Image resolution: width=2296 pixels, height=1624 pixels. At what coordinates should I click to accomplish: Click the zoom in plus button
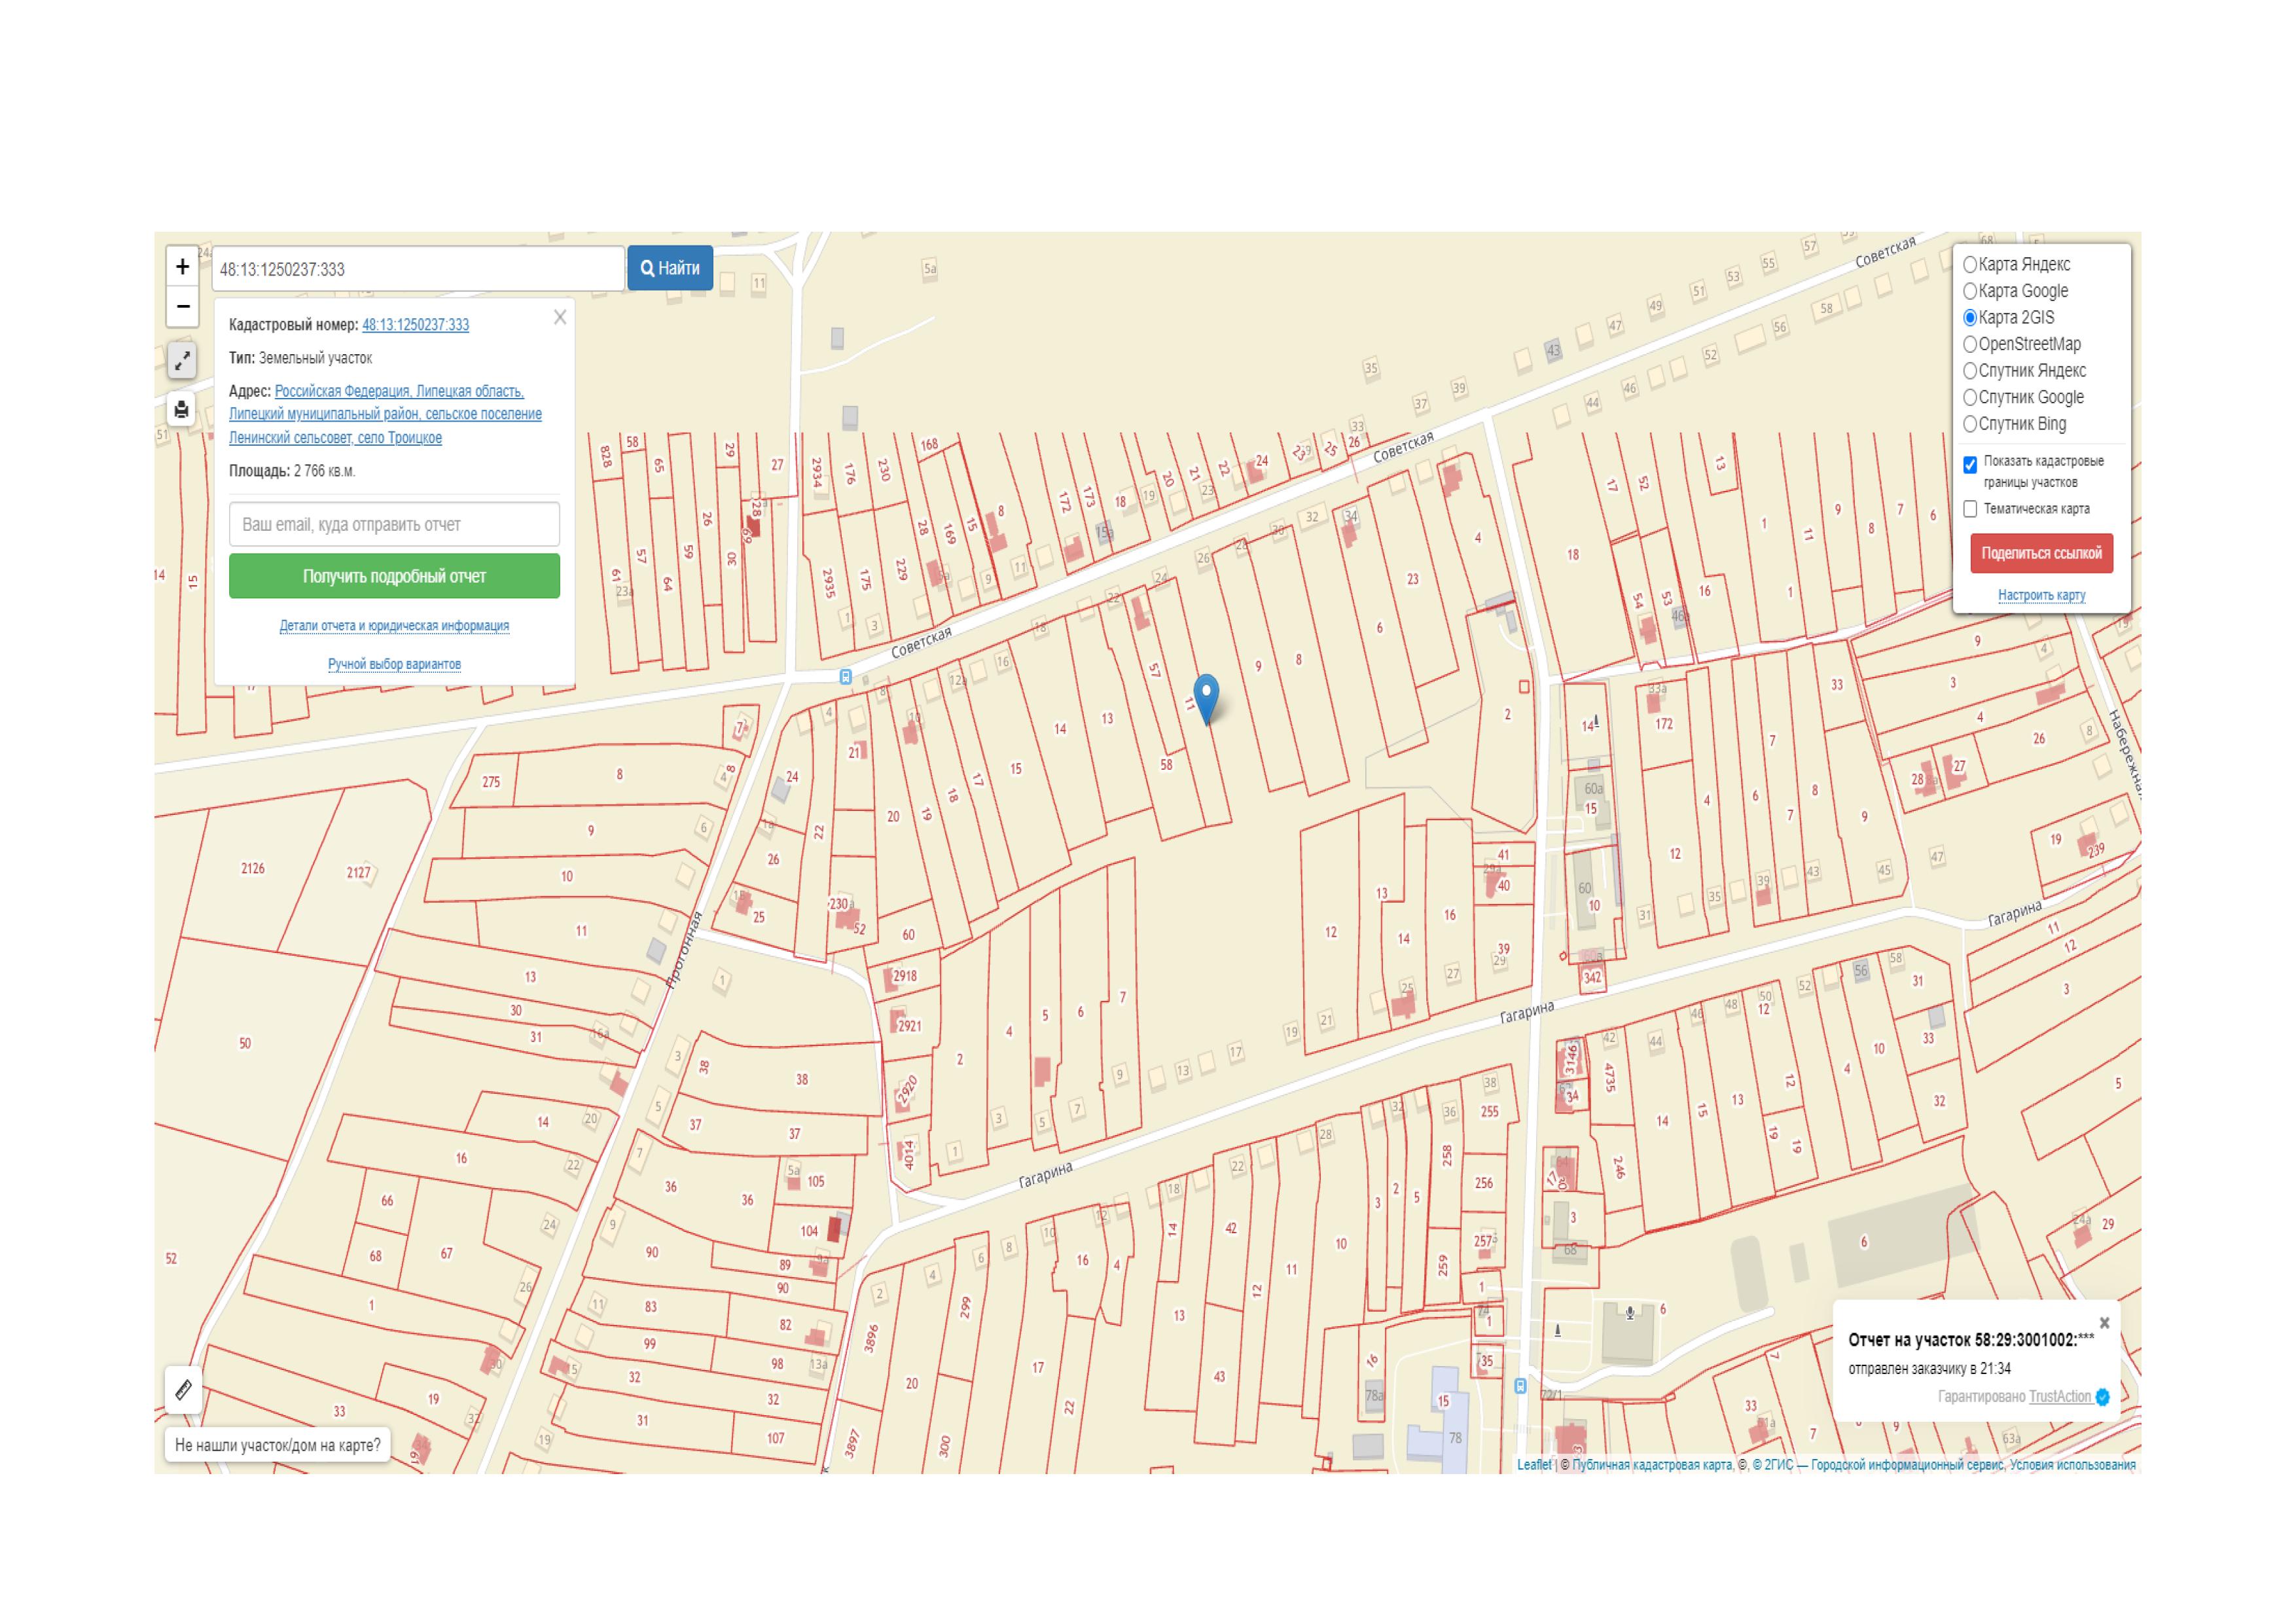(182, 267)
